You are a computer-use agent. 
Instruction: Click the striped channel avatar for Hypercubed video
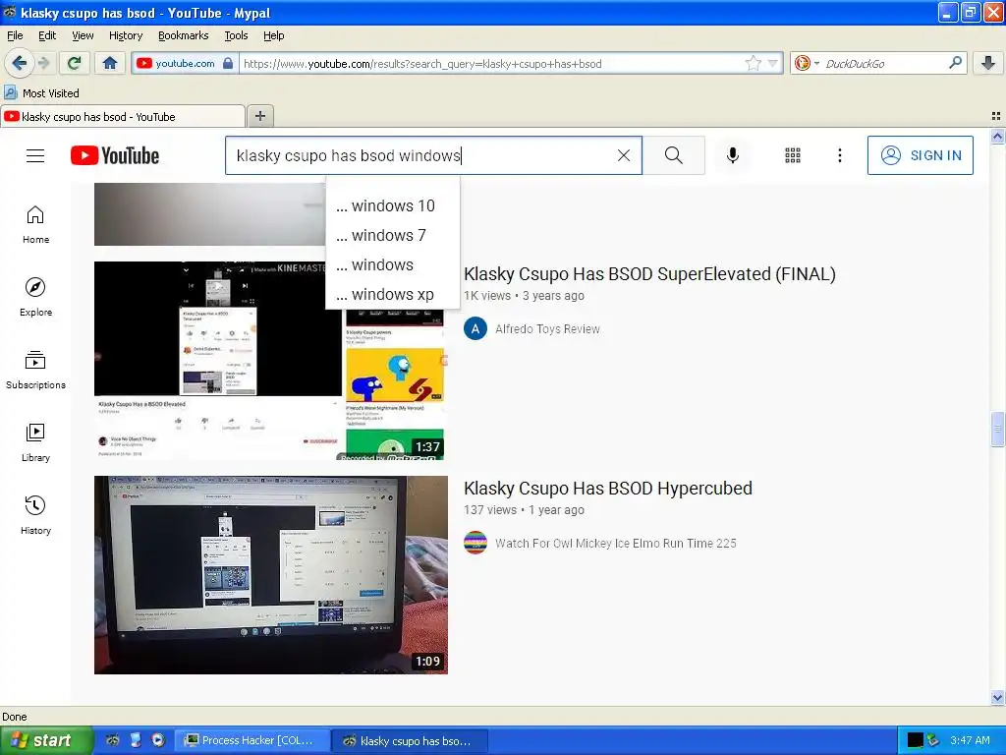coord(475,543)
